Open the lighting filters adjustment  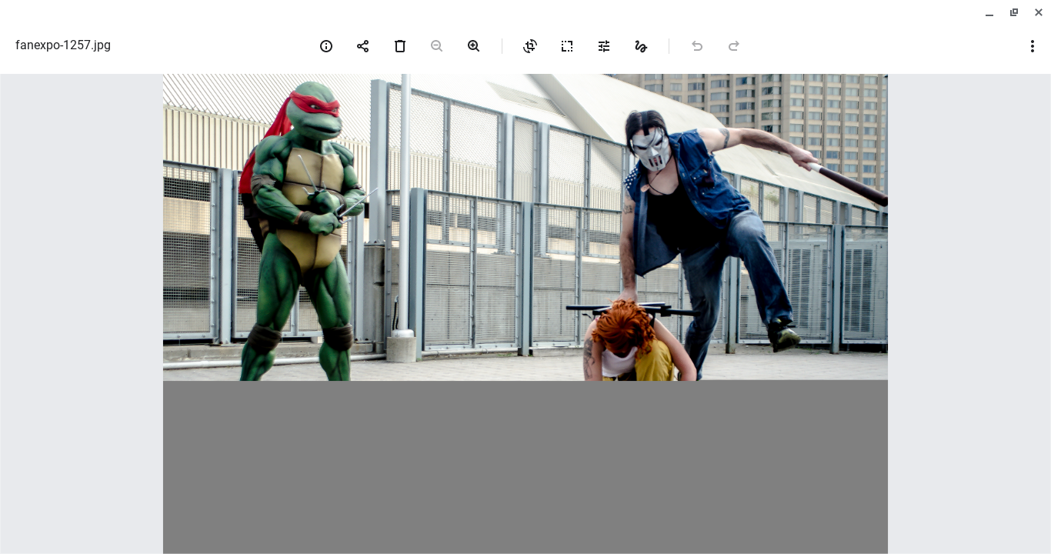coord(604,46)
